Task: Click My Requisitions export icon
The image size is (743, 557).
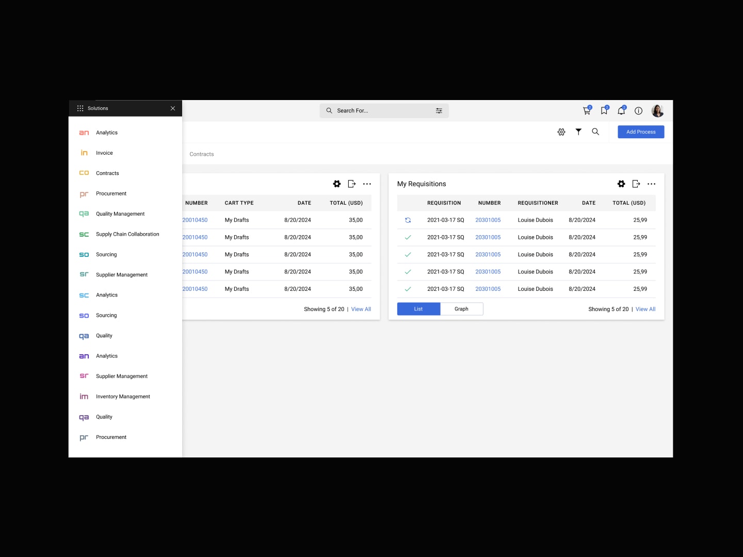Action: point(636,184)
